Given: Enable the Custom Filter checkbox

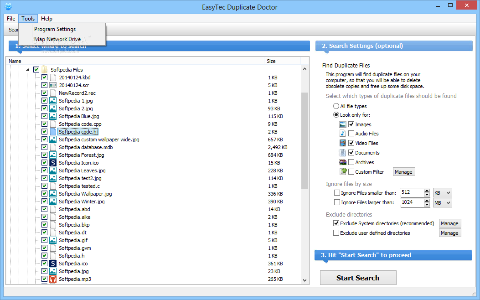Looking at the screenshot, I should point(351,172).
